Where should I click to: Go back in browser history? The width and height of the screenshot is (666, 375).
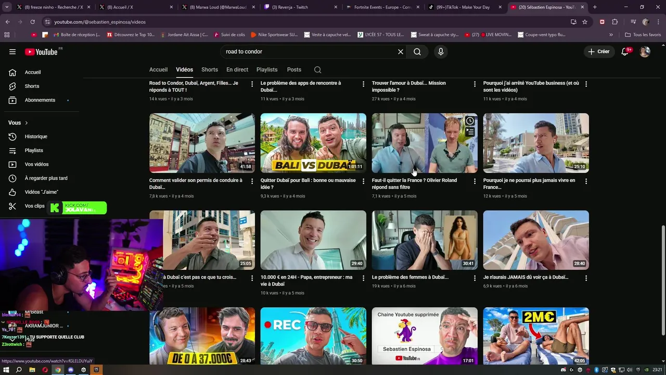point(7,22)
